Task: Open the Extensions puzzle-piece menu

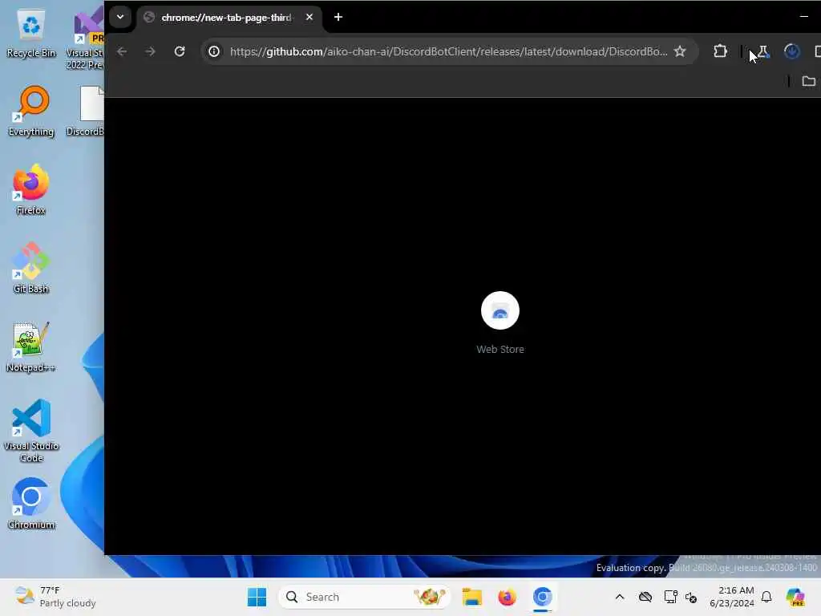Action: pos(721,51)
